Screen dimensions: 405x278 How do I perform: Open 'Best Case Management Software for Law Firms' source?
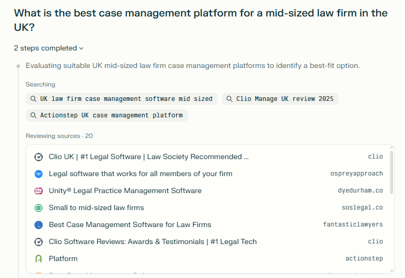coord(130,225)
